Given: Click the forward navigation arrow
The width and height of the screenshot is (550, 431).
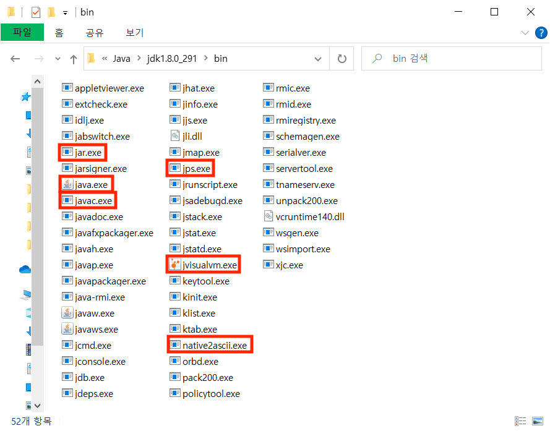Looking at the screenshot, I should coord(39,59).
